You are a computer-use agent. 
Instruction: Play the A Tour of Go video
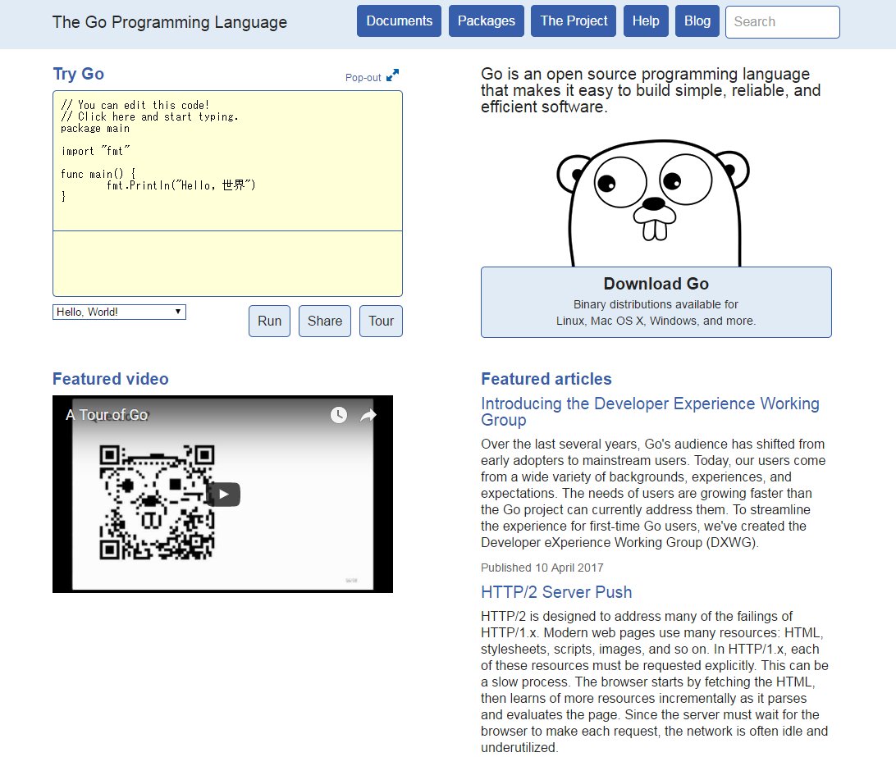coord(223,495)
